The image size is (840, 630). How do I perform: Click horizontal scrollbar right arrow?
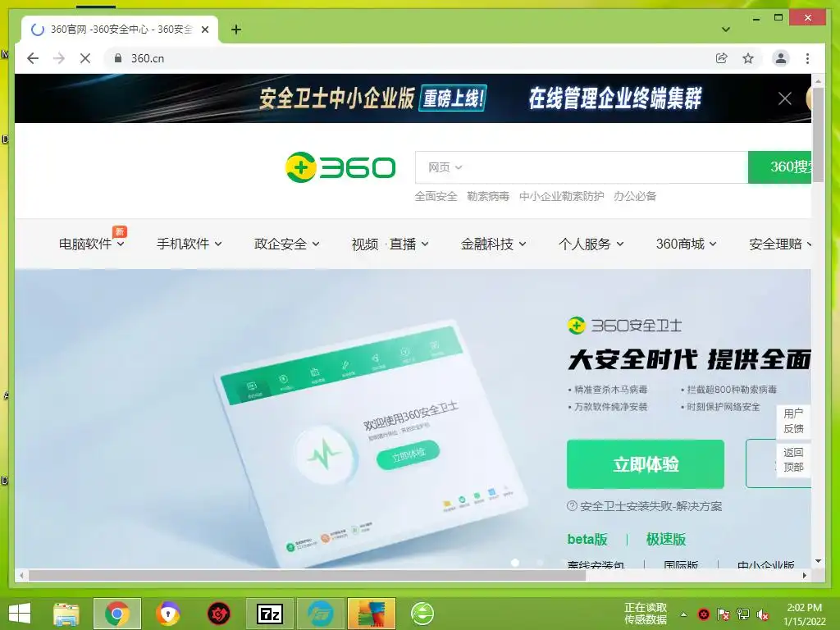pos(804,575)
